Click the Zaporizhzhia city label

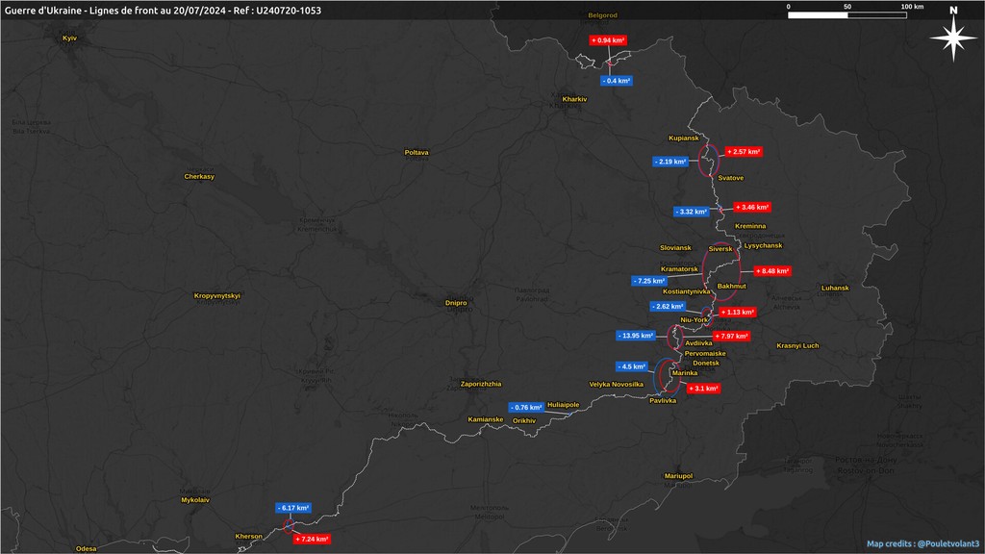(481, 385)
